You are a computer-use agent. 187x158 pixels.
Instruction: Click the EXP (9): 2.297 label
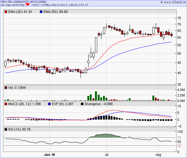click(63, 104)
